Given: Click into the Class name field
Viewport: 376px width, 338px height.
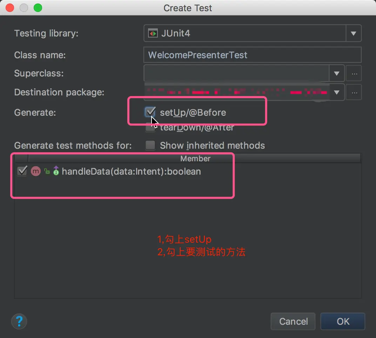Looking at the screenshot, I should tap(252, 55).
